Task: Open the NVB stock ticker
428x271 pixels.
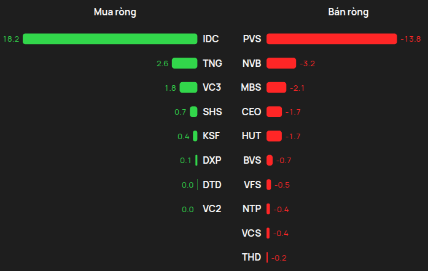Action: 252,63
